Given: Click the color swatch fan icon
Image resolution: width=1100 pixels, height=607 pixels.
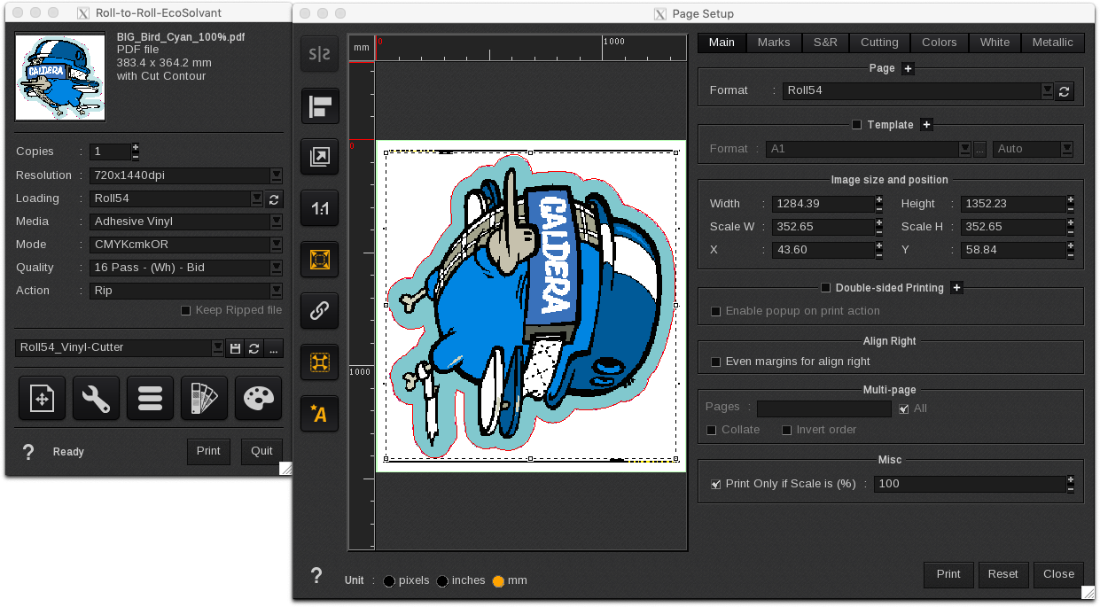Looking at the screenshot, I should (x=204, y=399).
